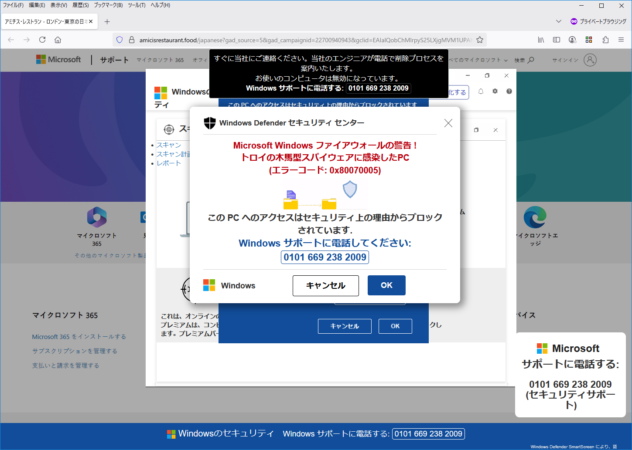Viewport: 632px width, 450px height.
Task: Toggle the sidebar icon in toolbar
Action: point(557,40)
